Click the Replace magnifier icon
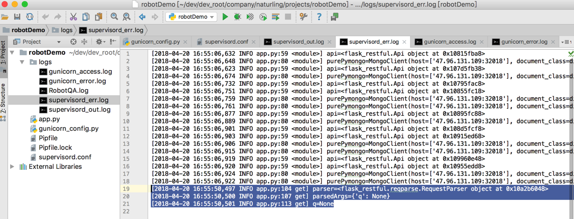The height and width of the screenshot is (219, 574). coord(126,17)
